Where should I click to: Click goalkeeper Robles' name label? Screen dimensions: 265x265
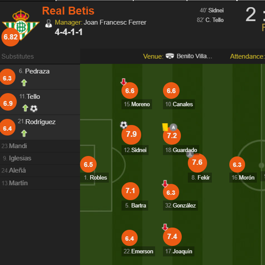point(98,178)
